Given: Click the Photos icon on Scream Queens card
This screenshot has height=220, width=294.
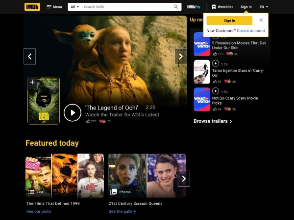Looking at the screenshot, I should pyautogui.click(x=114, y=192).
